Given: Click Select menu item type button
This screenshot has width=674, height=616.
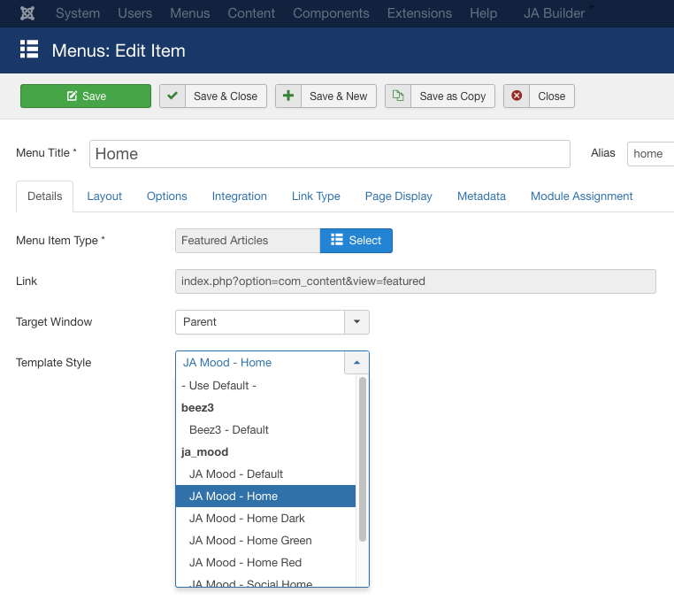Looking at the screenshot, I should (x=356, y=241).
